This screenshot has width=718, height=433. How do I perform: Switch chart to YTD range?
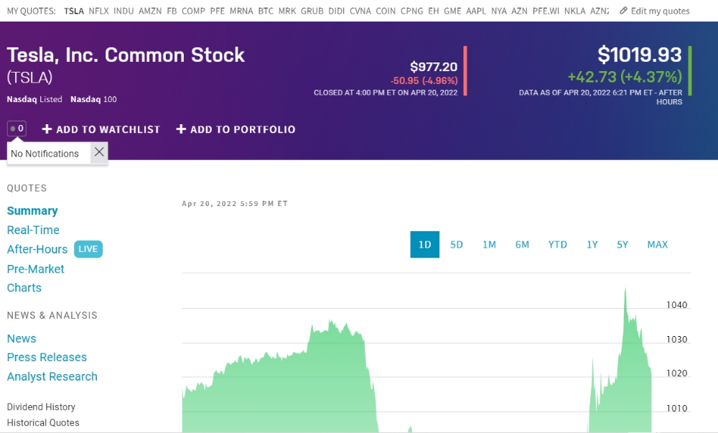(x=558, y=244)
